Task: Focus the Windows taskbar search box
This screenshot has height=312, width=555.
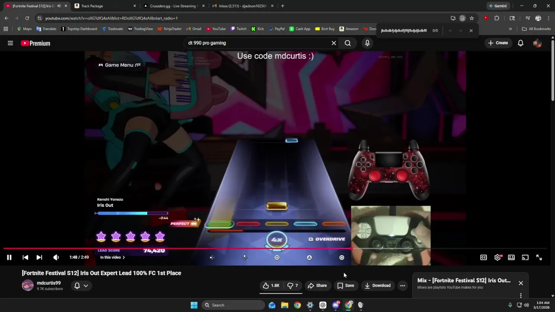Action: coord(234,305)
